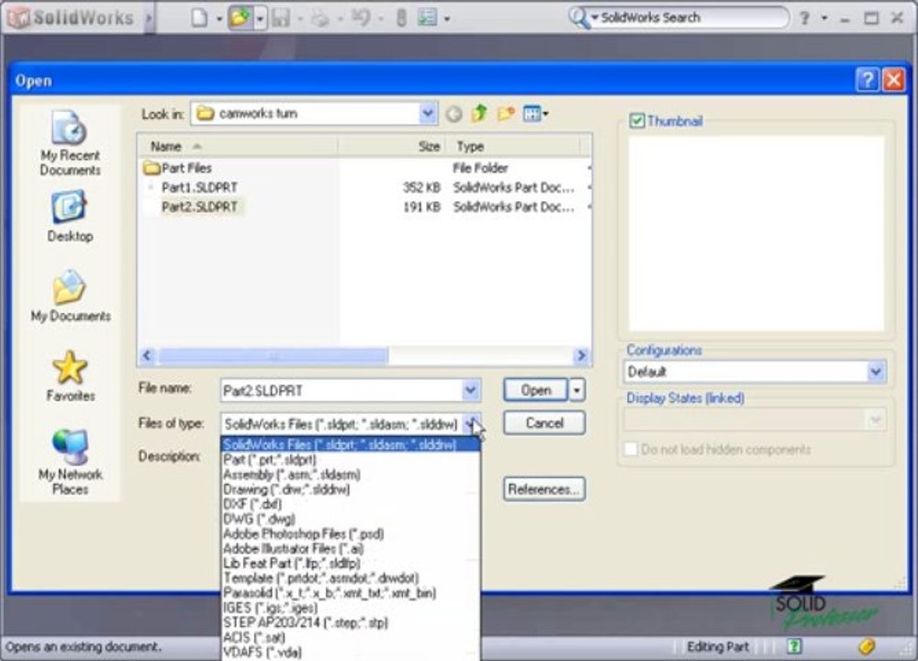Select Lib Feat Part file type
Viewport: 918px width, 661px height.
pos(350,563)
